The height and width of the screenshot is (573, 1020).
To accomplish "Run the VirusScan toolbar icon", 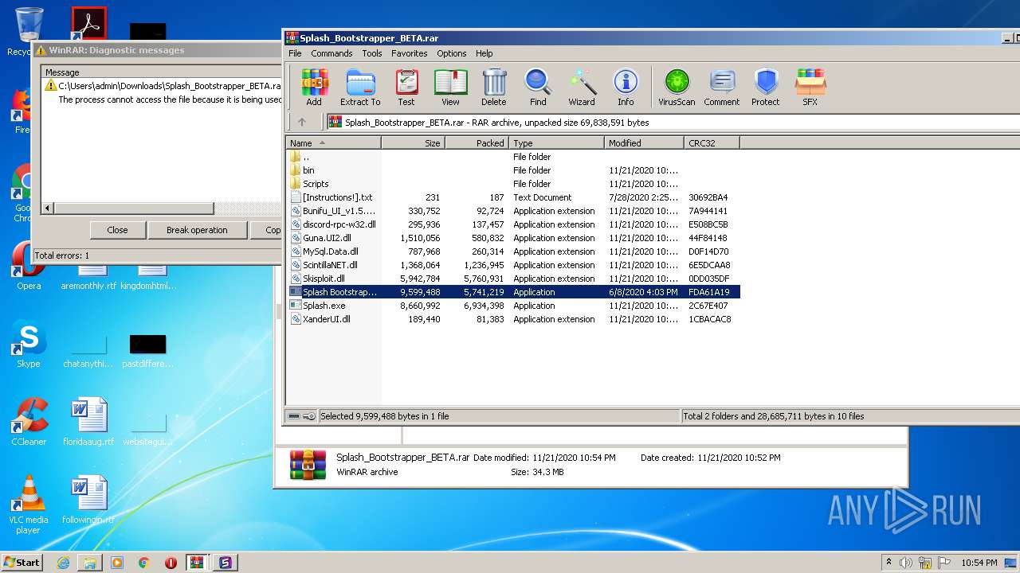I will 677,87.
